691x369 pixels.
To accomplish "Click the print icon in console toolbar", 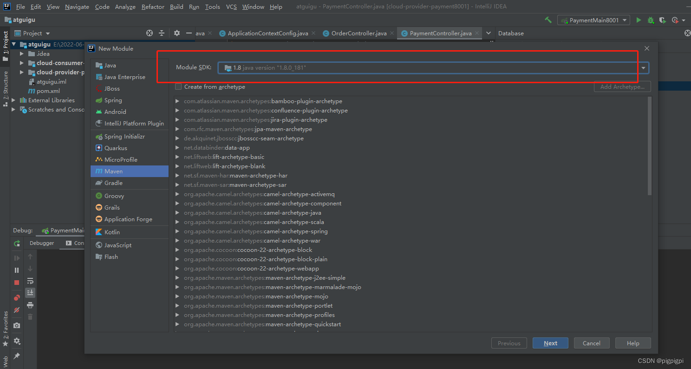I will click(x=30, y=305).
